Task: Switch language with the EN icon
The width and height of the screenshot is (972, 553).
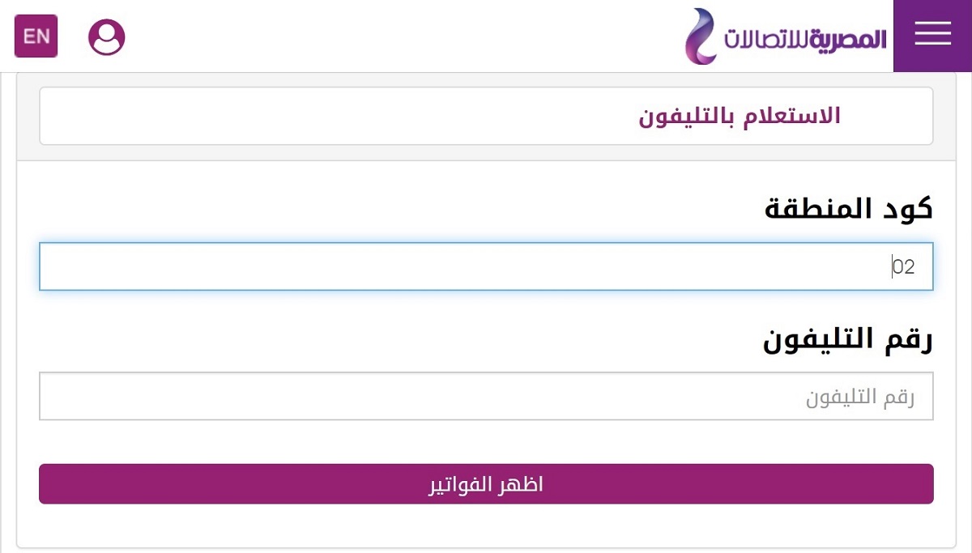Action: click(36, 36)
